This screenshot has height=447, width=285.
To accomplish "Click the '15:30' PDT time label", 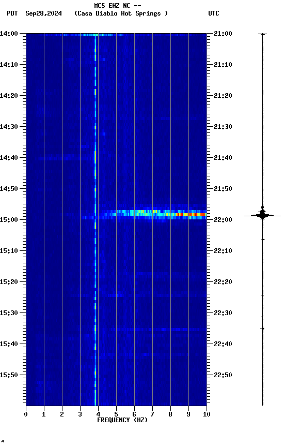I will point(9,313).
